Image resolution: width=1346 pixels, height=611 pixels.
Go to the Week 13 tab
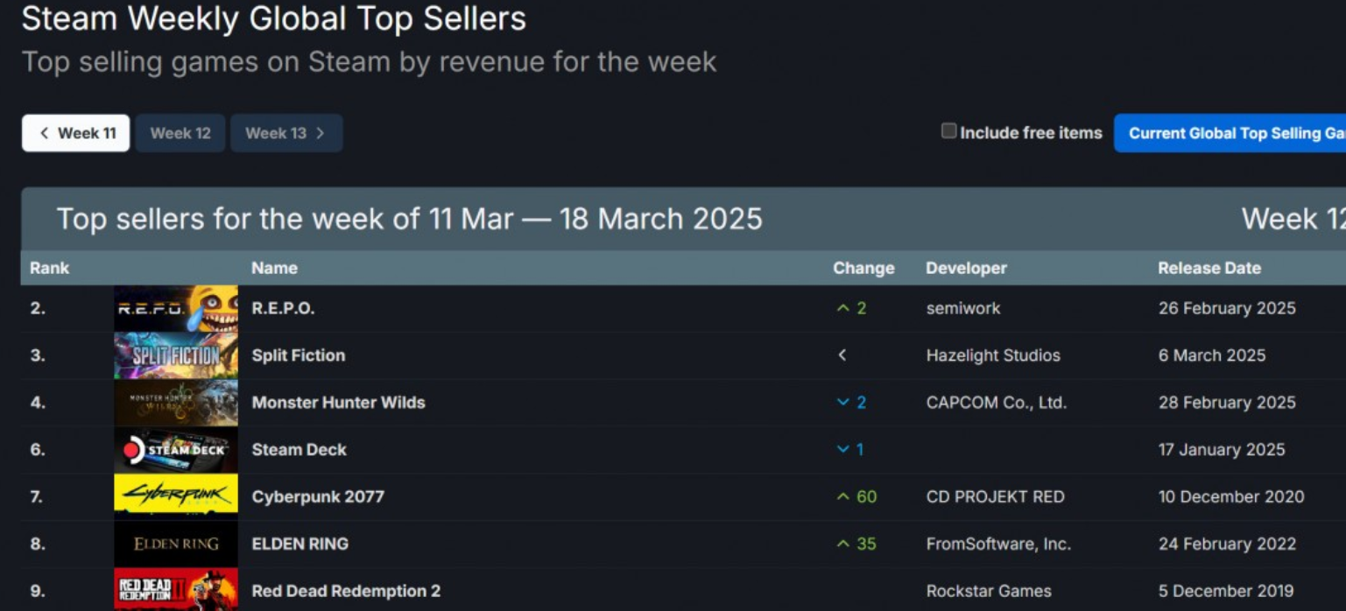[x=286, y=133]
